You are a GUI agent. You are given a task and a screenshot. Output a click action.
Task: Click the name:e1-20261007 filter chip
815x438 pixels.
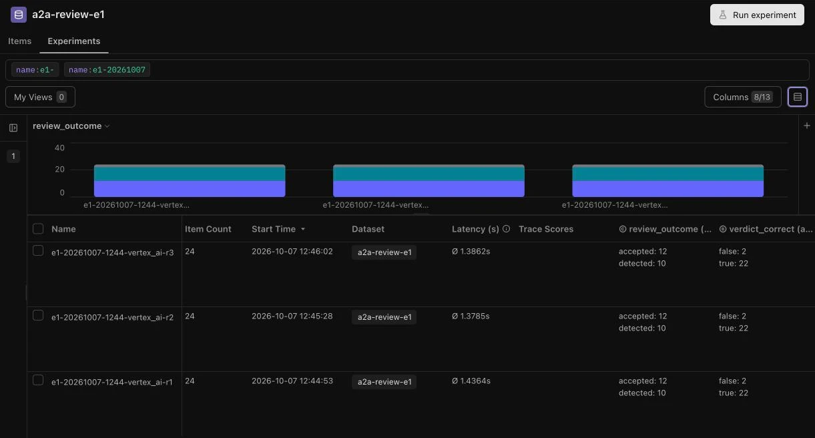(107, 69)
